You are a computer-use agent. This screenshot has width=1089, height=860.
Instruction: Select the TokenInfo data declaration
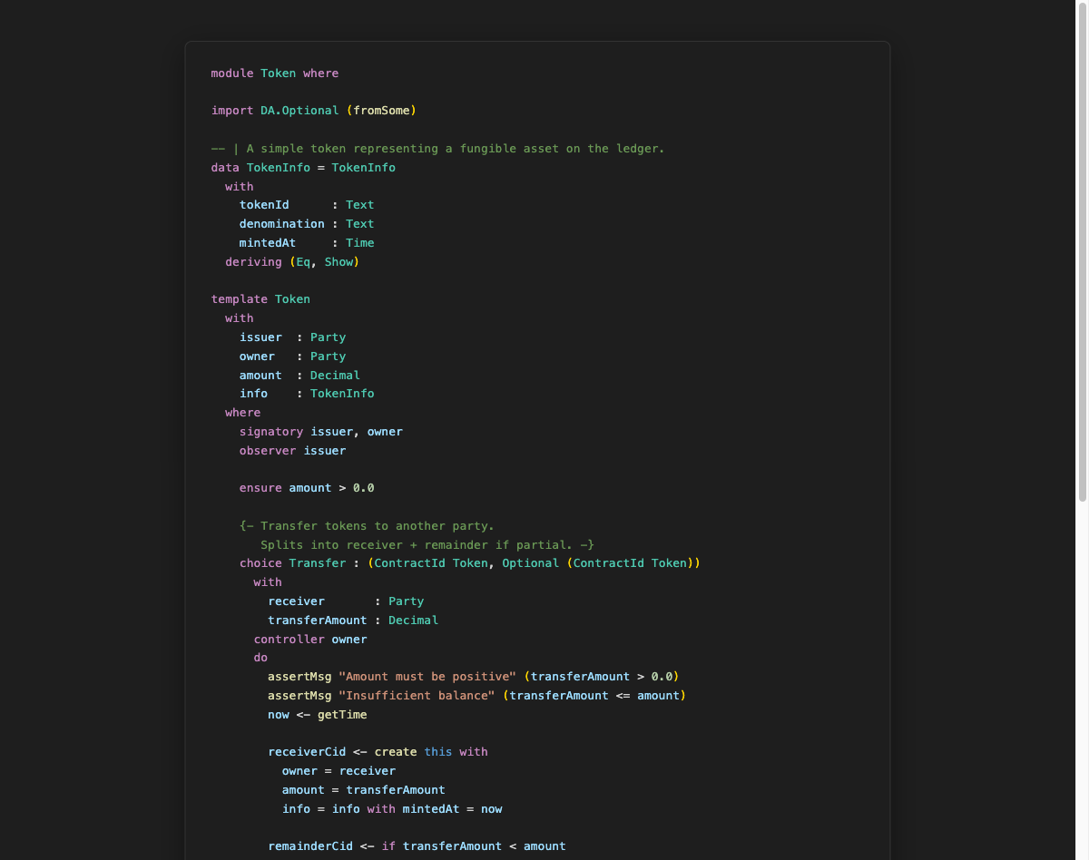(x=279, y=167)
